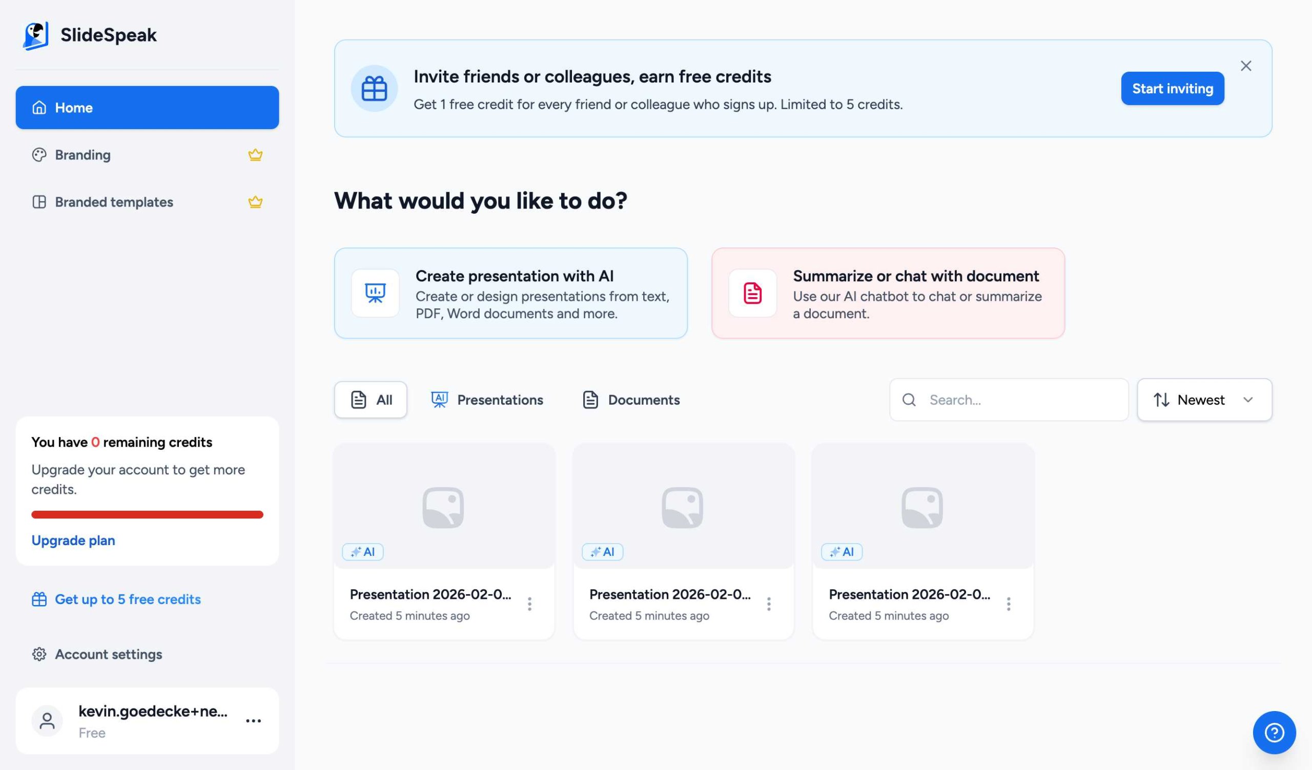Expand the account menu via ellipsis button
This screenshot has width=1312, height=770.
tap(254, 721)
